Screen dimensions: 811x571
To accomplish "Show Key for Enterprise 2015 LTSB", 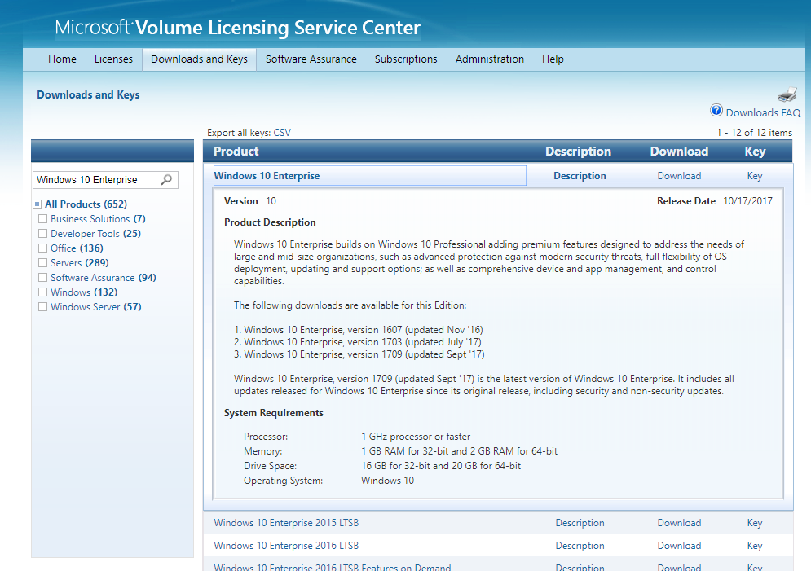I will [x=755, y=523].
